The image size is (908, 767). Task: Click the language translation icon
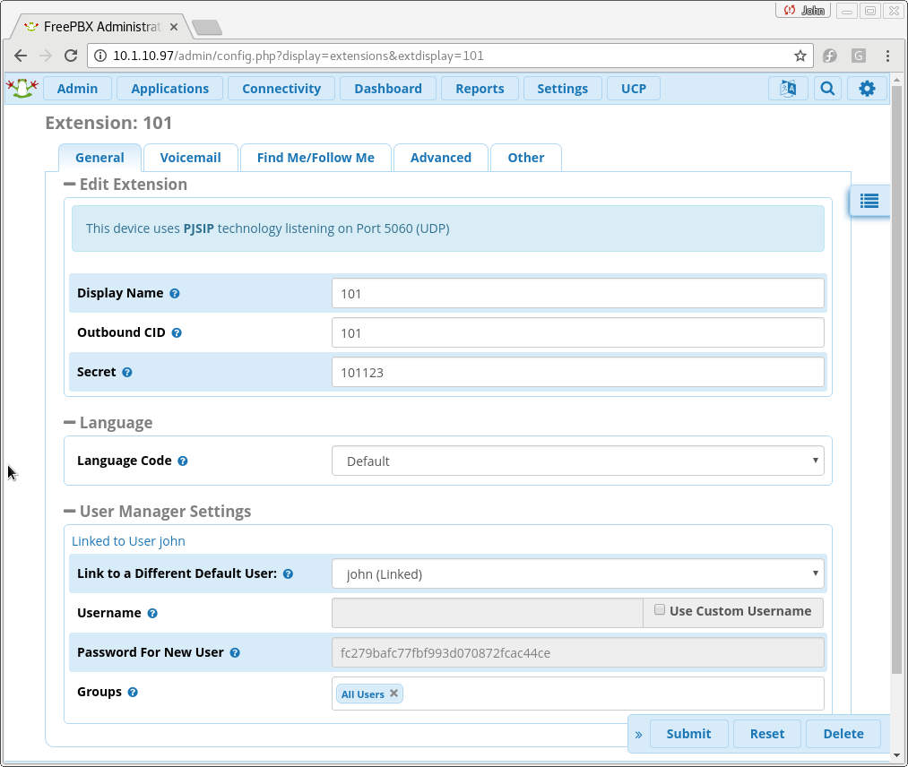pyautogui.click(x=788, y=88)
